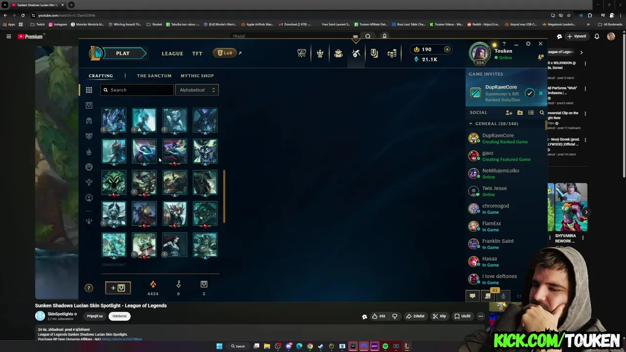Open YouTube notifications bell

(597, 36)
